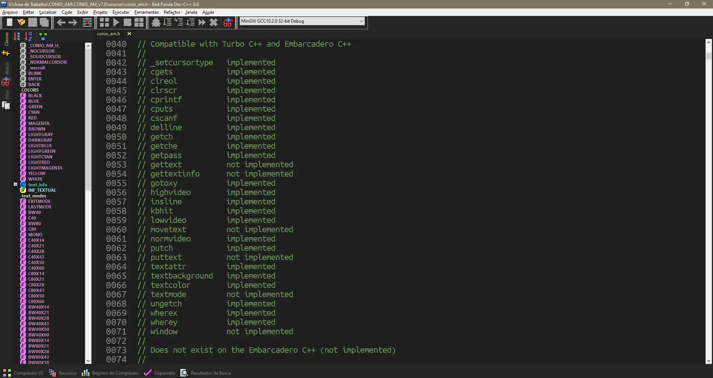The width and height of the screenshot is (713, 378).
Task: Start debugging with the bug icon
Action: point(156,22)
